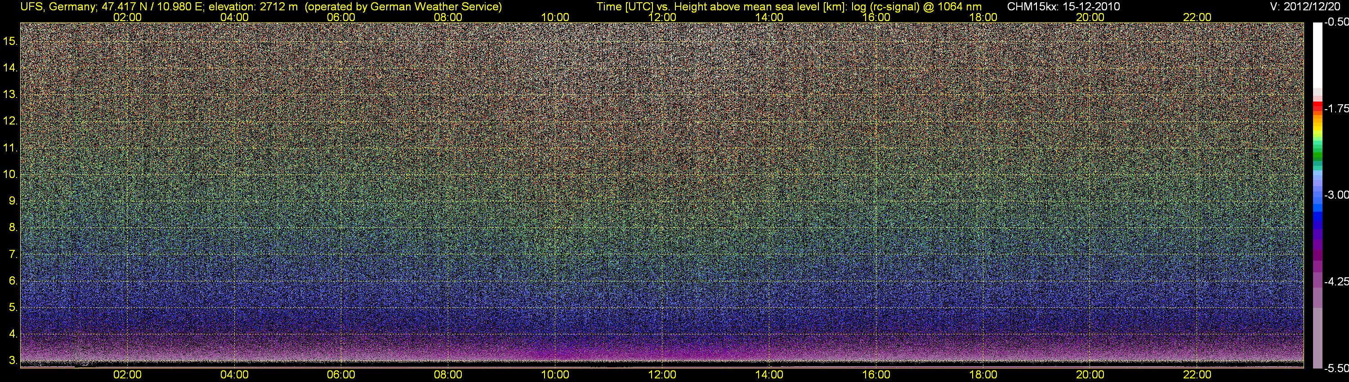Screen dimensions: 1349x382
Task: Click the "elevation: 2712 m" text
Action: pos(253,7)
